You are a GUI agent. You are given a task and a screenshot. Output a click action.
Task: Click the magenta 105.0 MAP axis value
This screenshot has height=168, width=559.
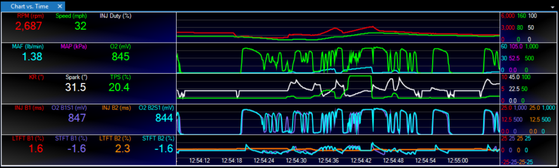tap(516, 46)
